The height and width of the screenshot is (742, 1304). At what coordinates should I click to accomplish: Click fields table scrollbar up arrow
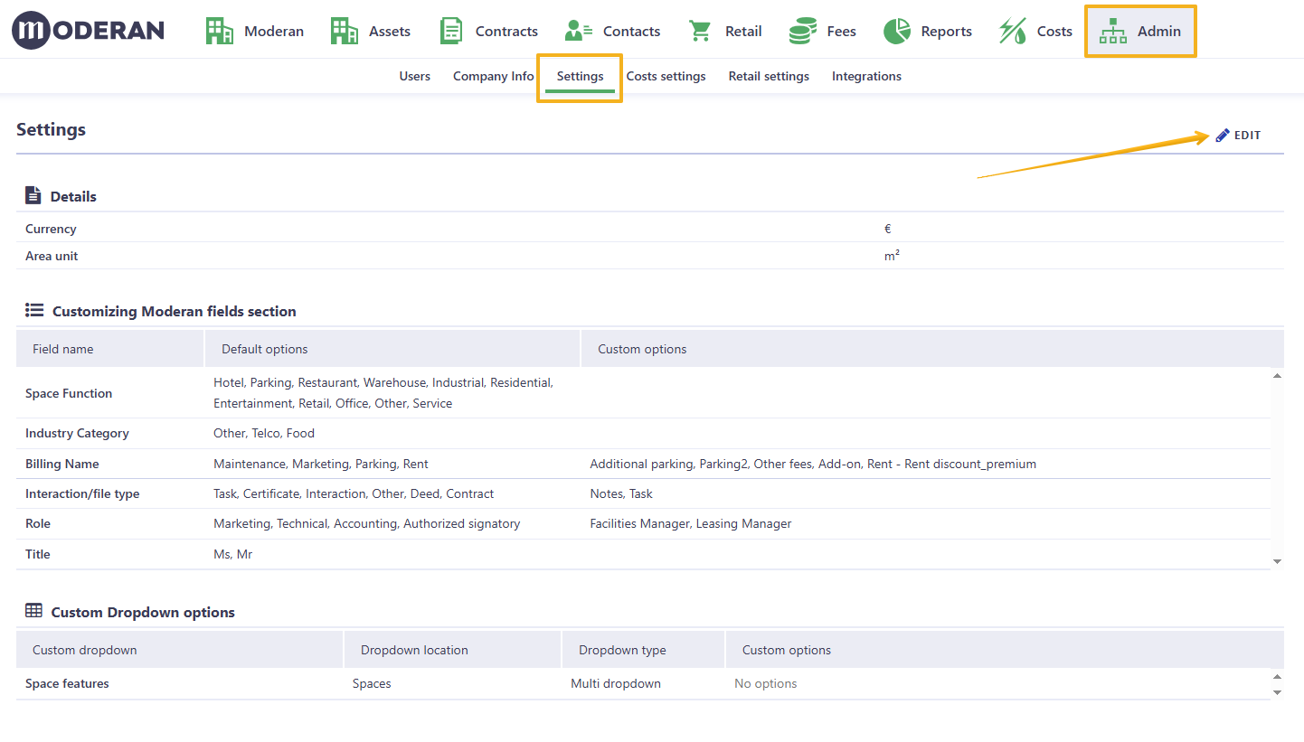click(x=1277, y=375)
